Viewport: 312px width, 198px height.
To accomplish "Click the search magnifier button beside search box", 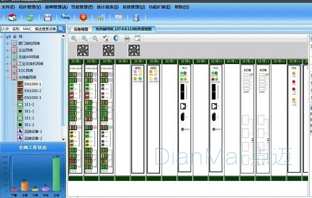I will point(61,29).
